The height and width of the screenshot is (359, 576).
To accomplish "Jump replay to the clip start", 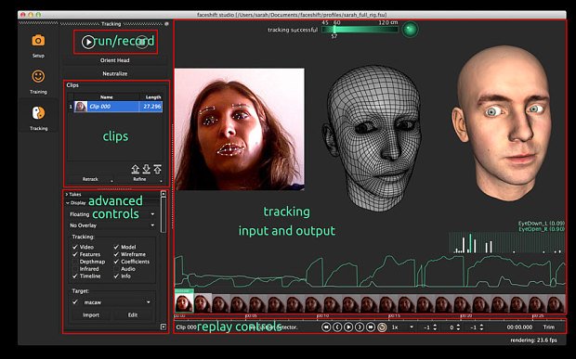I will [326, 327].
